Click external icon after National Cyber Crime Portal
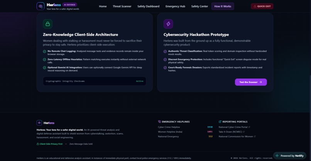 249,127
